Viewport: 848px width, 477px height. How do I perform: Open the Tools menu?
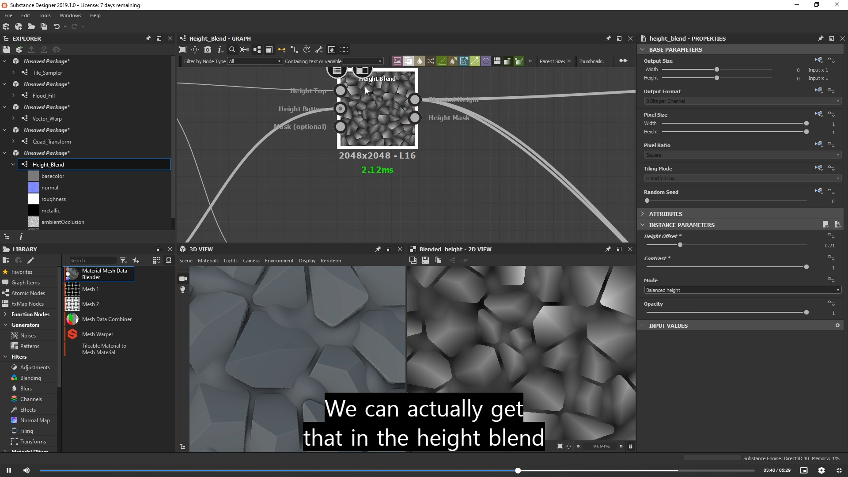pos(45,15)
